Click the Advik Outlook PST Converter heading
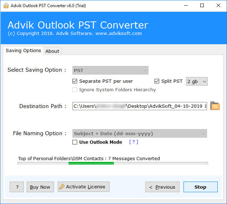 pyautogui.click(x=78, y=25)
